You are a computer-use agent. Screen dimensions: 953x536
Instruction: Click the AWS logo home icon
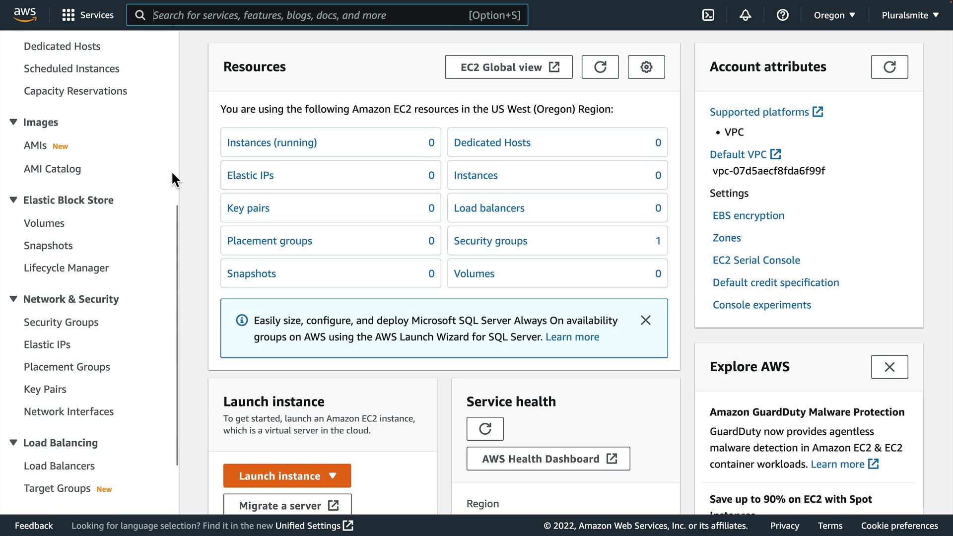click(25, 15)
